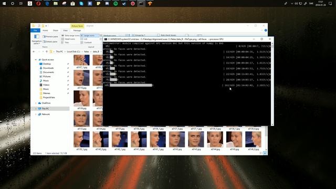Expand the OneDrive tree node

[36, 103]
